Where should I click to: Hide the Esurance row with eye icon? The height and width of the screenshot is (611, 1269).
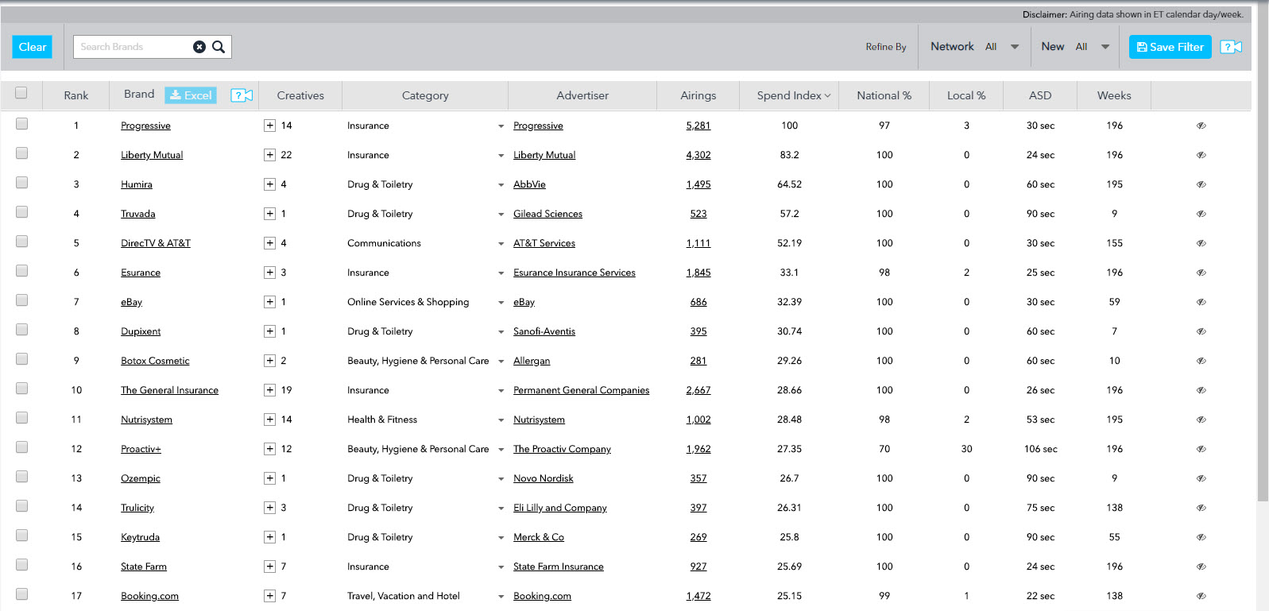point(1201,273)
